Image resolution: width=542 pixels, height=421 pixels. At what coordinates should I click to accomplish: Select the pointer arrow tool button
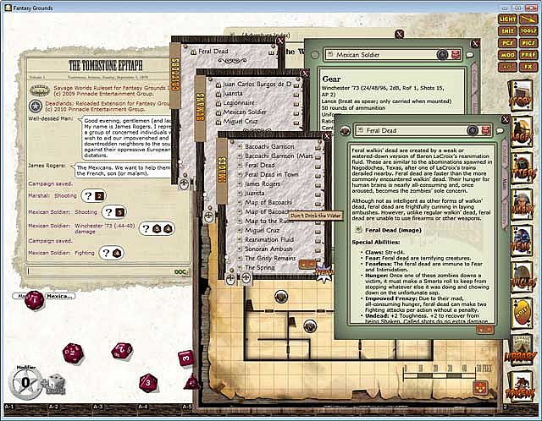(x=528, y=19)
